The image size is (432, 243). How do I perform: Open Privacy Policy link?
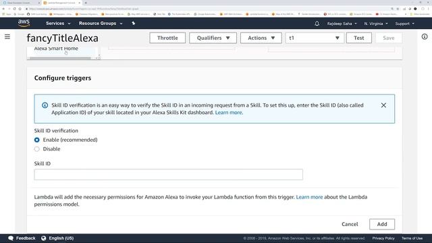tap(383, 238)
